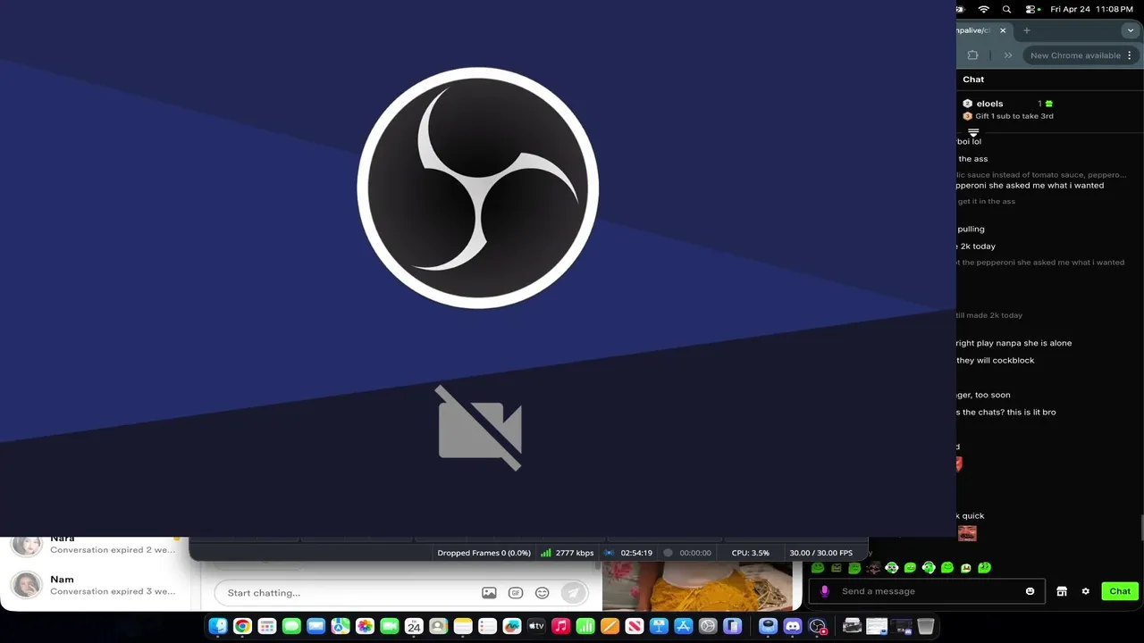Expand Chrome tab search dropdown

1130,30
